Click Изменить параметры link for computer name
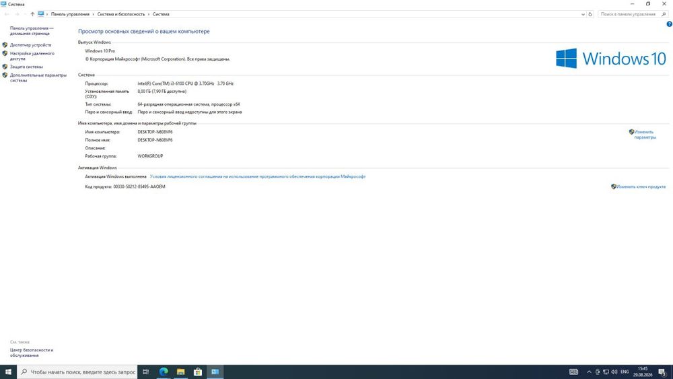 coord(645,135)
